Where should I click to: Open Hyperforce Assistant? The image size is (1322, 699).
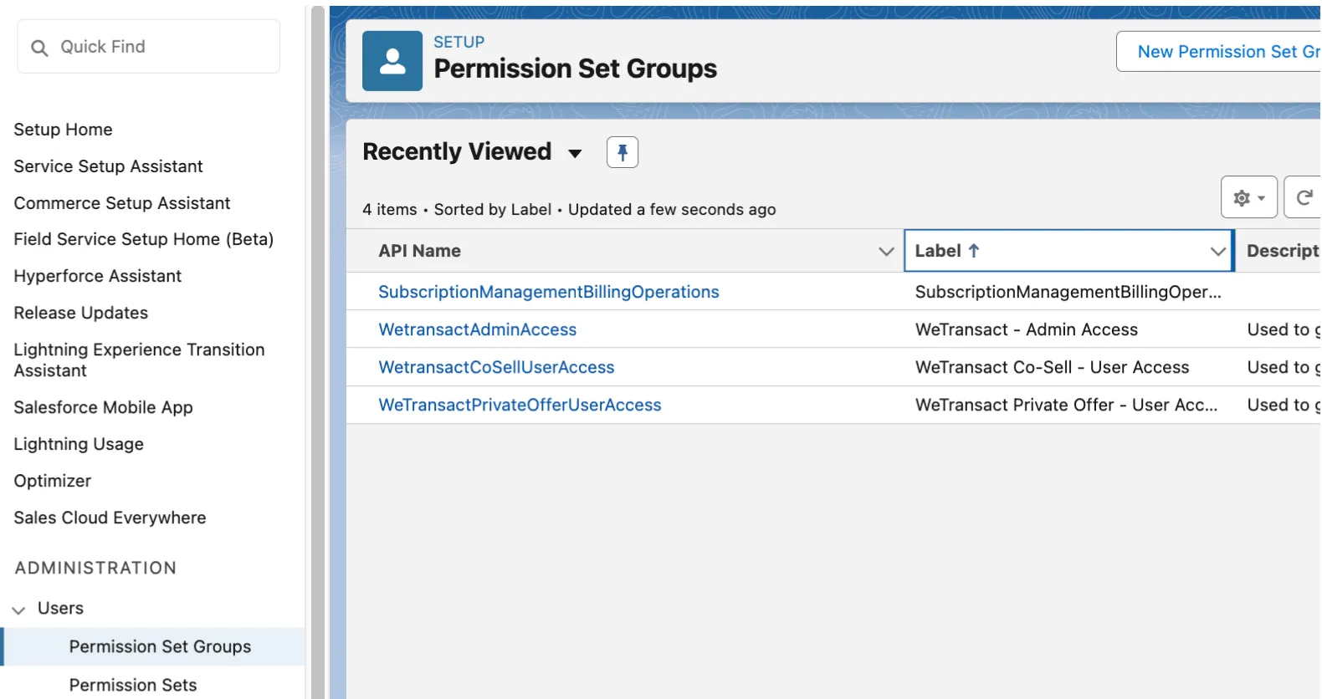pyautogui.click(x=97, y=276)
